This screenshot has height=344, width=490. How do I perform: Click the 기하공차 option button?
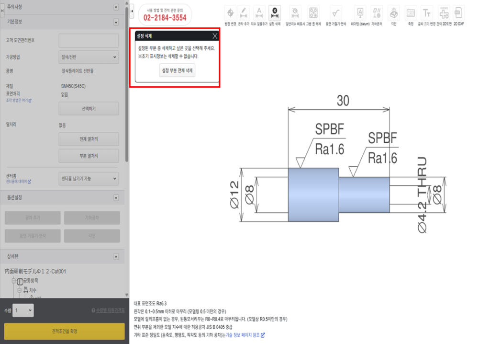click(x=92, y=218)
